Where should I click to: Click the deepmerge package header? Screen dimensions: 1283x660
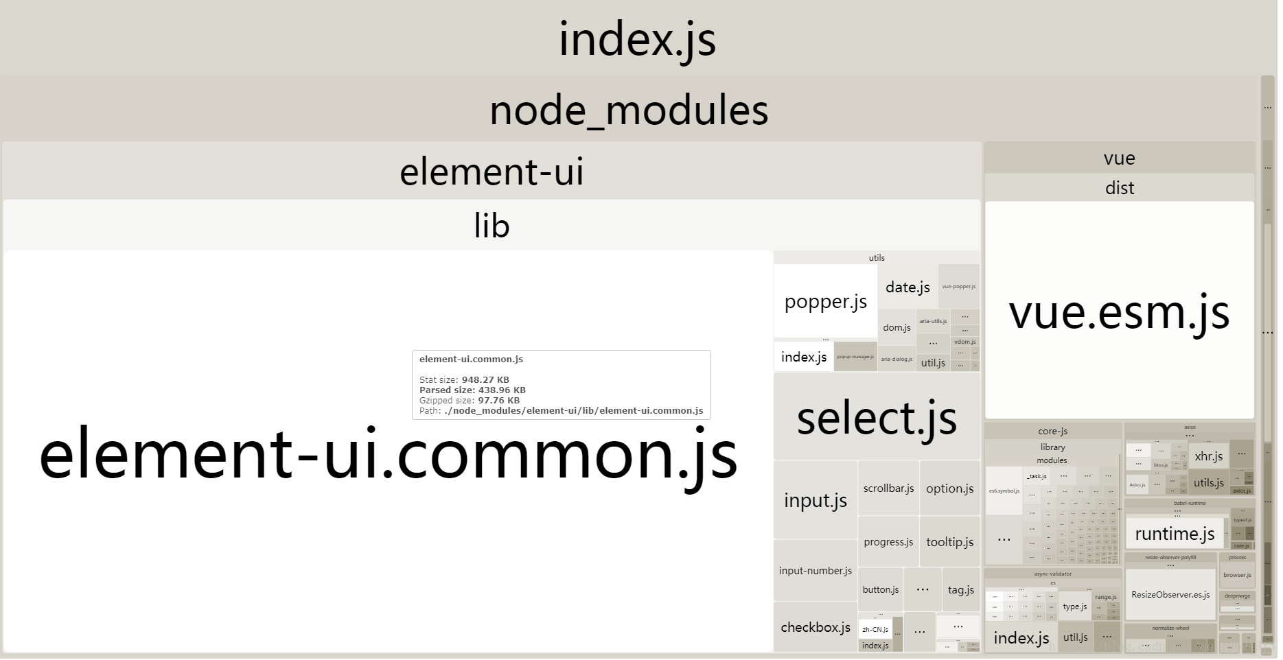coord(1237,596)
